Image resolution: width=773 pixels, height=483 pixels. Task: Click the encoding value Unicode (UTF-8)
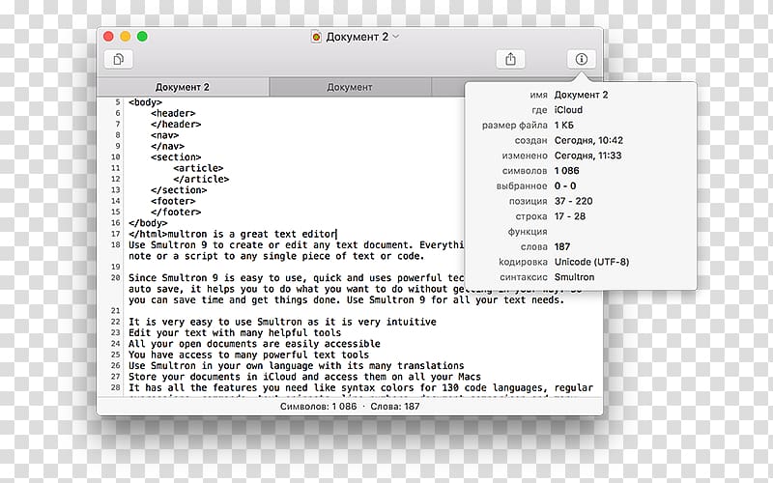[591, 262]
